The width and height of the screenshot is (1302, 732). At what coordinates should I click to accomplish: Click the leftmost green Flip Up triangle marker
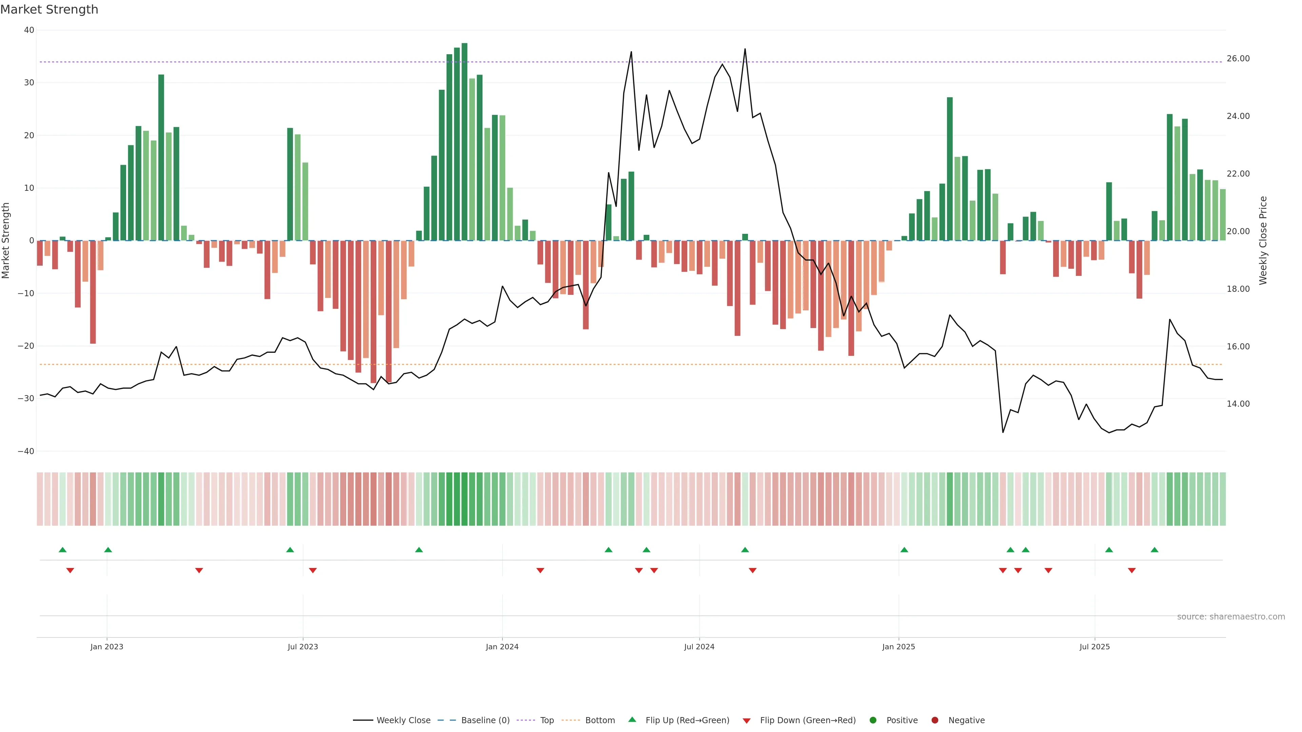tap(63, 550)
